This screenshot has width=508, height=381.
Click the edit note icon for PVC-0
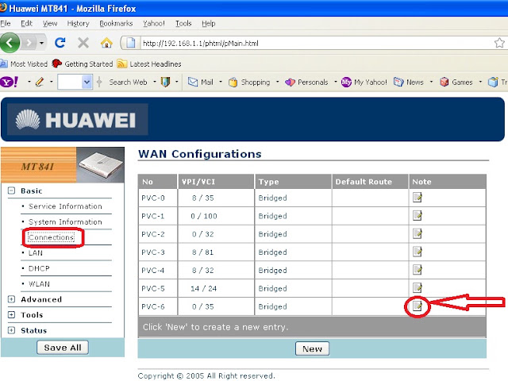[418, 198]
